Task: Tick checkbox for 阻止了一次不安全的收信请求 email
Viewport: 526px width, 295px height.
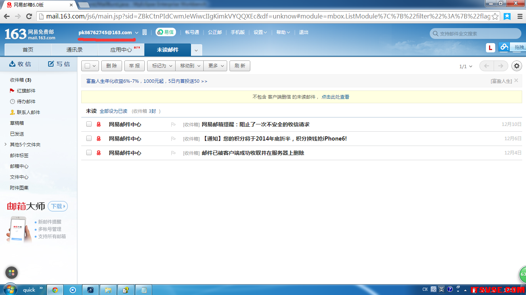Action: pyautogui.click(x=89, y=124)
